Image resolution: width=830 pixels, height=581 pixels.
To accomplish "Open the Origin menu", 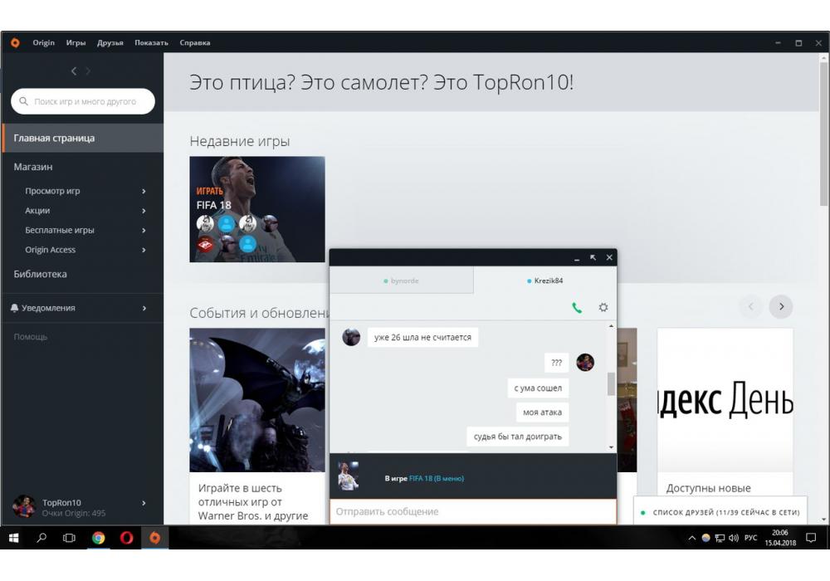I will 43,43.
